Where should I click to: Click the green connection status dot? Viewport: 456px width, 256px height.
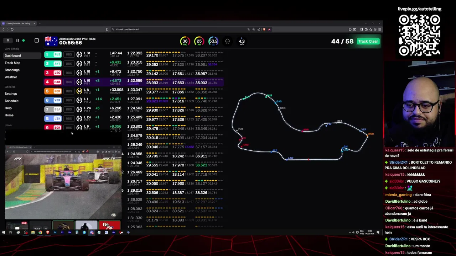[x=24, y=41]
